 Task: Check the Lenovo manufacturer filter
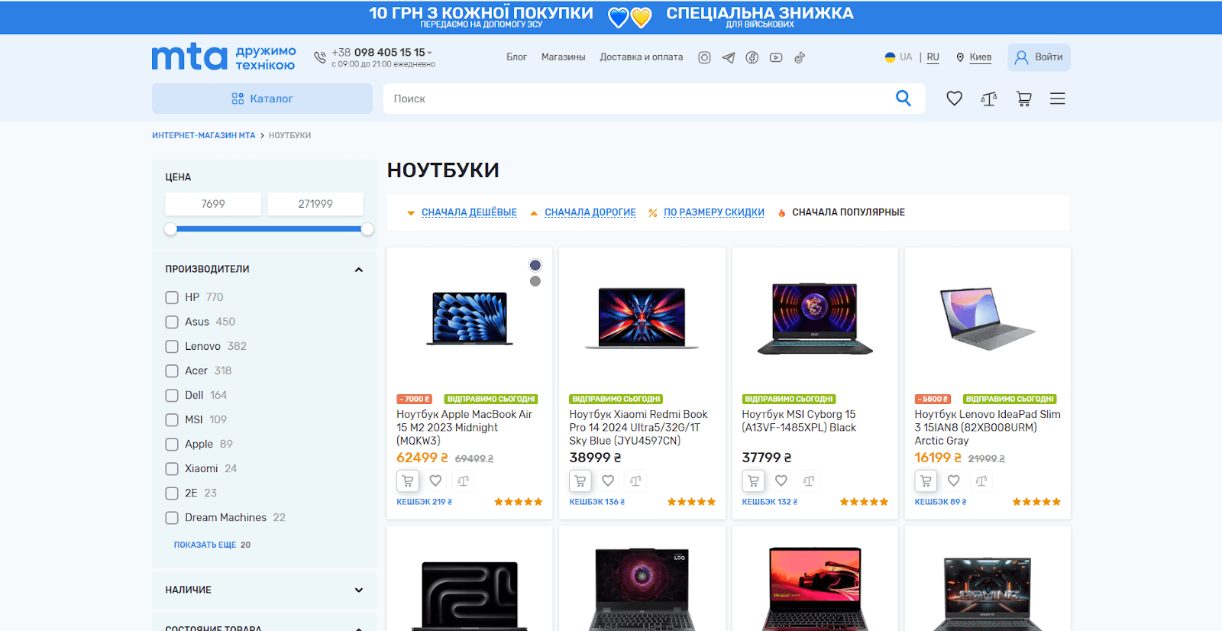(x=172, y=347)
